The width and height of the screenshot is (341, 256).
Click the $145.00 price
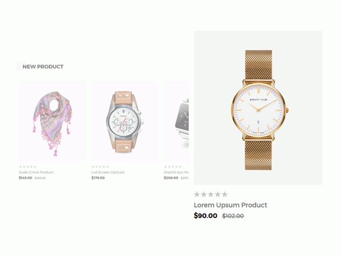[25, 178]
